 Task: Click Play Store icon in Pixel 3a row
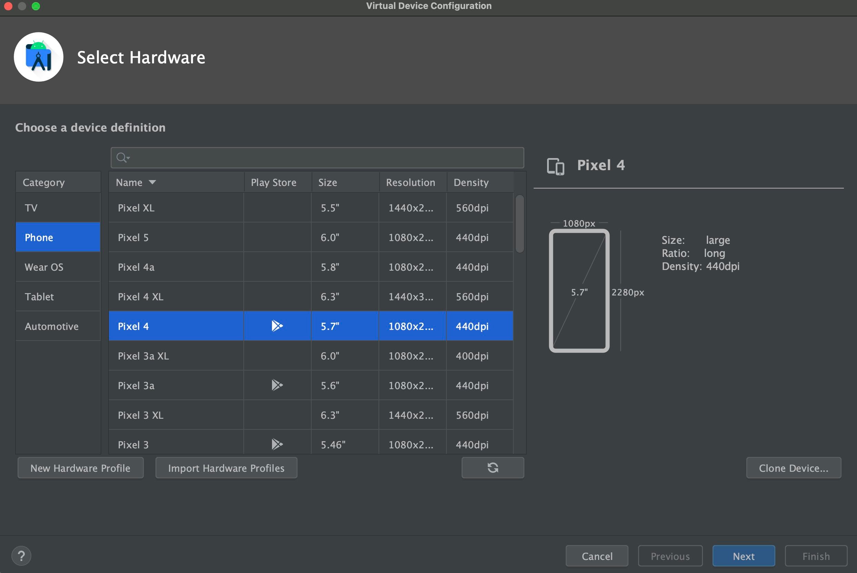click(x=277, y=385)
